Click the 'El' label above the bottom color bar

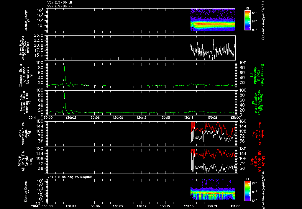tap(247, 179)
